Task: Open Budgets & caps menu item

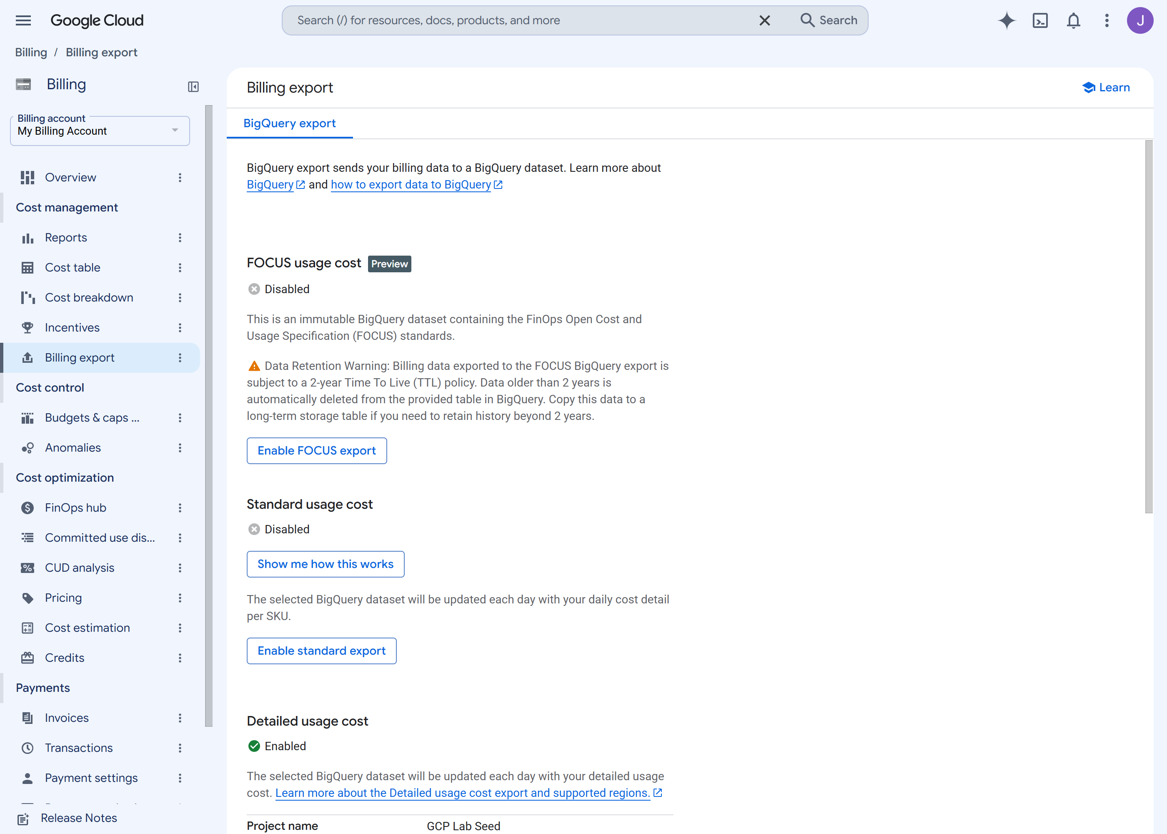Action: [x=92, y=418]
